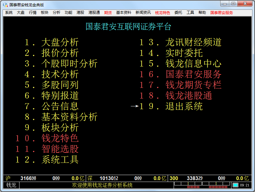Select item 13 龙讯财经频道

tap(180, 42)
